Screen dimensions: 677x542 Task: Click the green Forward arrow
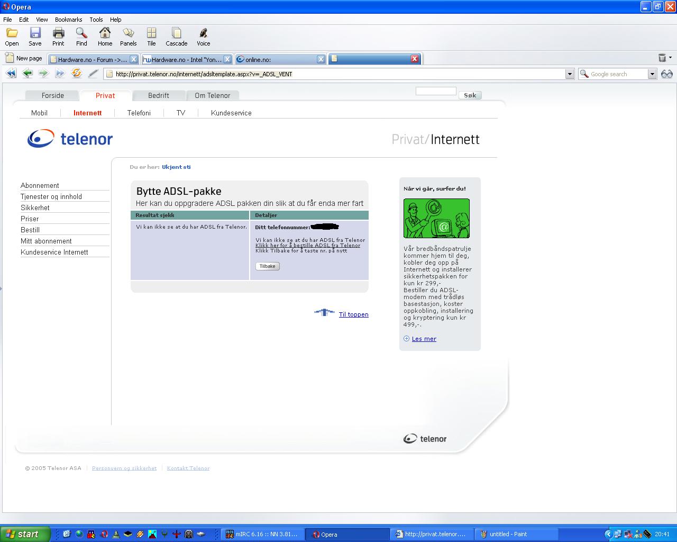click(43, 74)
